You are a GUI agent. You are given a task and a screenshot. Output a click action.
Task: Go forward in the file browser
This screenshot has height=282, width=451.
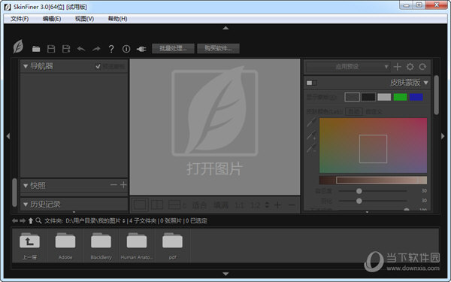[x=23, y=220]
